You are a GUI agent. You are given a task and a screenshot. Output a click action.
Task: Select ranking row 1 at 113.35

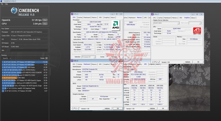(25, 62)
